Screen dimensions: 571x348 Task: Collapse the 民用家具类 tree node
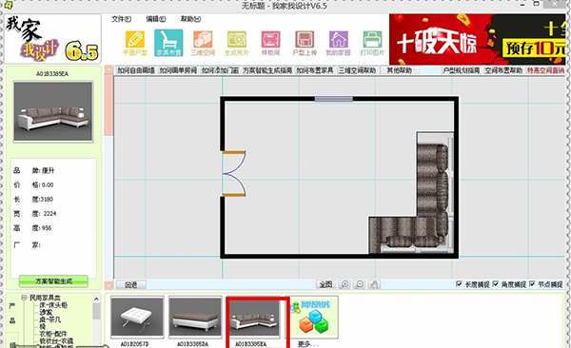(24, 298)
